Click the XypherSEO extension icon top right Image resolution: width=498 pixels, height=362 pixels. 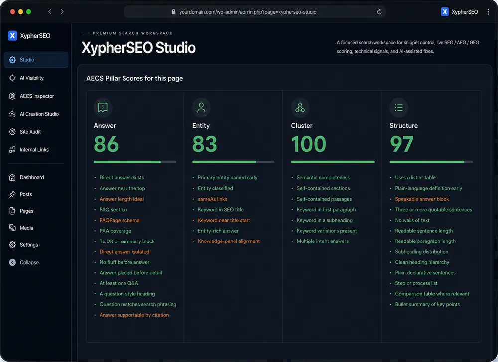click(445, 12)
